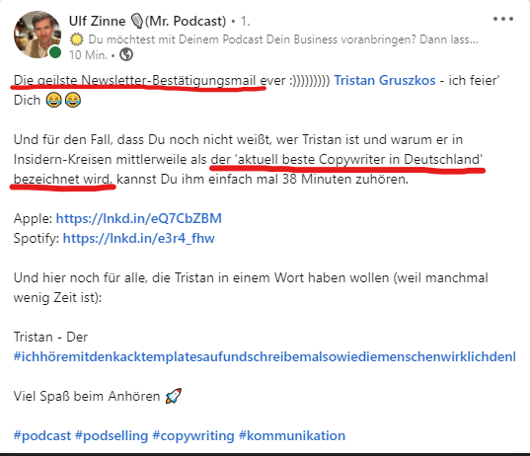Click the green online status indicator
Screen dimensions: 530x456
pos(55,52)
